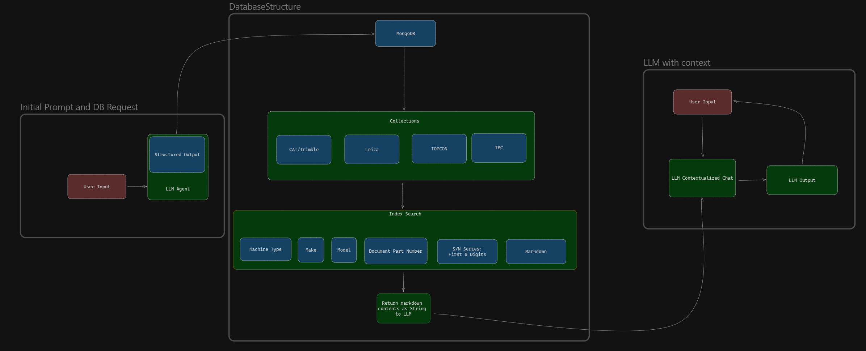Click the S/N Series First 8 Digits node
866x351 pixels.
pyautogui.click(x=467, y=252)
